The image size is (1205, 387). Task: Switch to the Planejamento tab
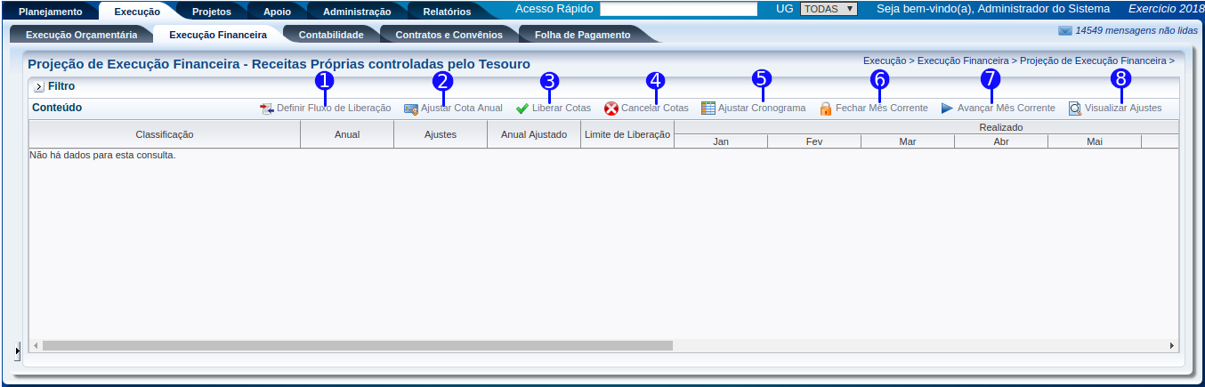[x=50, y=12]
